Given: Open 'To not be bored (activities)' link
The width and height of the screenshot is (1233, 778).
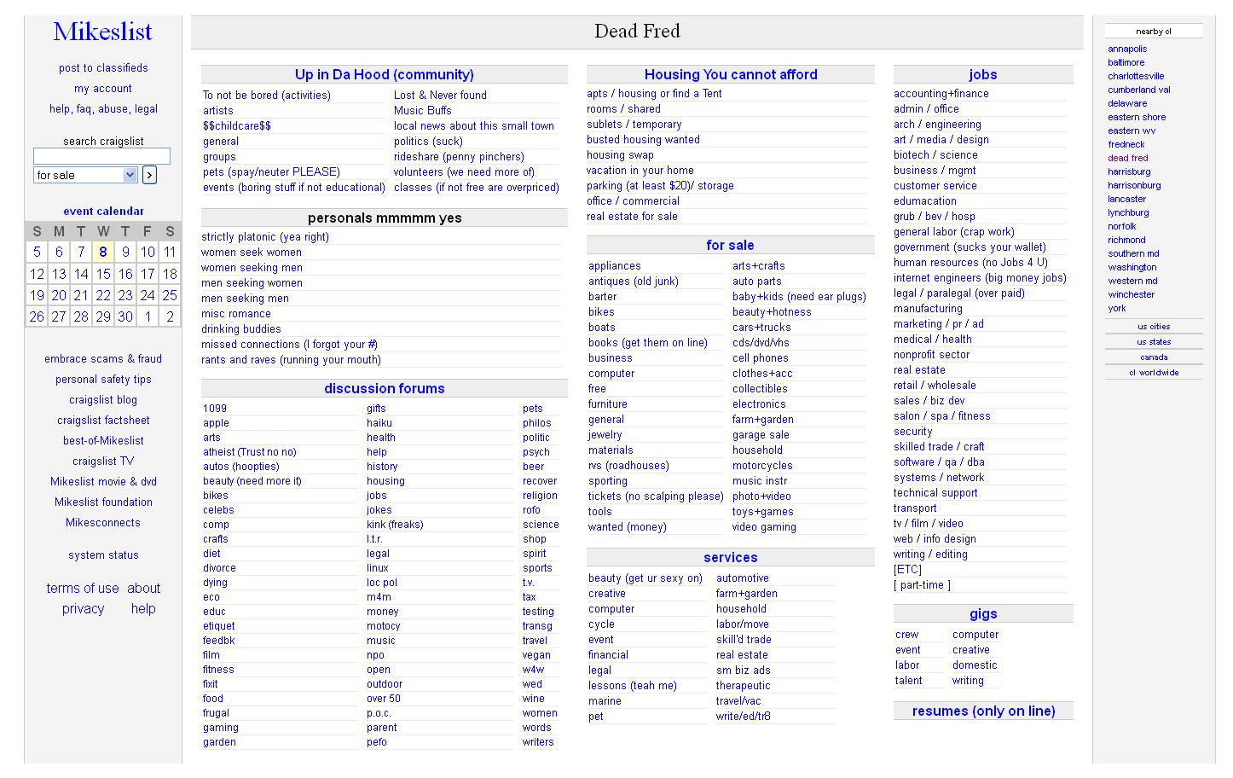Looking at the screenshot, I should pos(267,96).
